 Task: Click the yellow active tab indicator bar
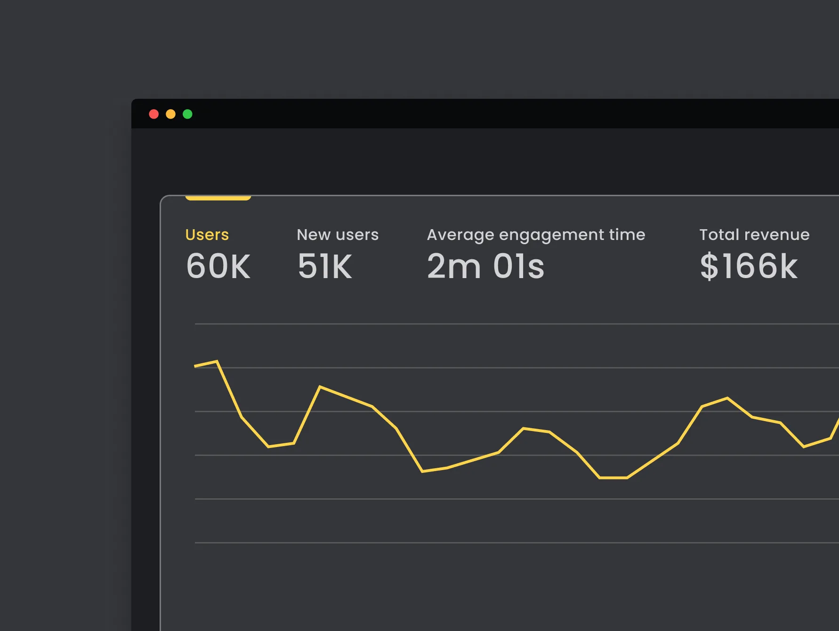[x=218, y=198]
